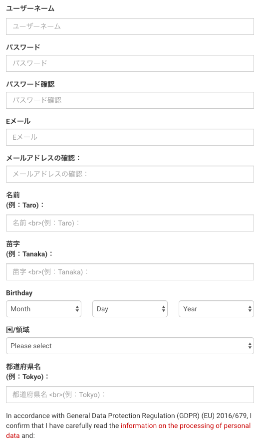272x440 pixels.
Task: Expand the Day birthday dropdown
Action: pos(130,309)
